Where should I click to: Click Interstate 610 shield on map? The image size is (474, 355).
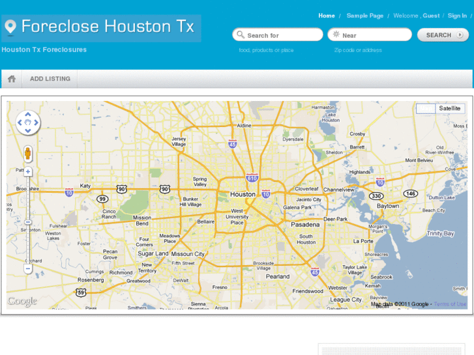pyautogui.click(x=252, y=178)
